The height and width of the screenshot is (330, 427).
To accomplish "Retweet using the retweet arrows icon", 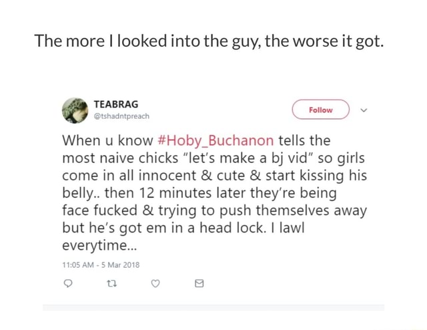I will pyautogui.click(x=111, y=284).
